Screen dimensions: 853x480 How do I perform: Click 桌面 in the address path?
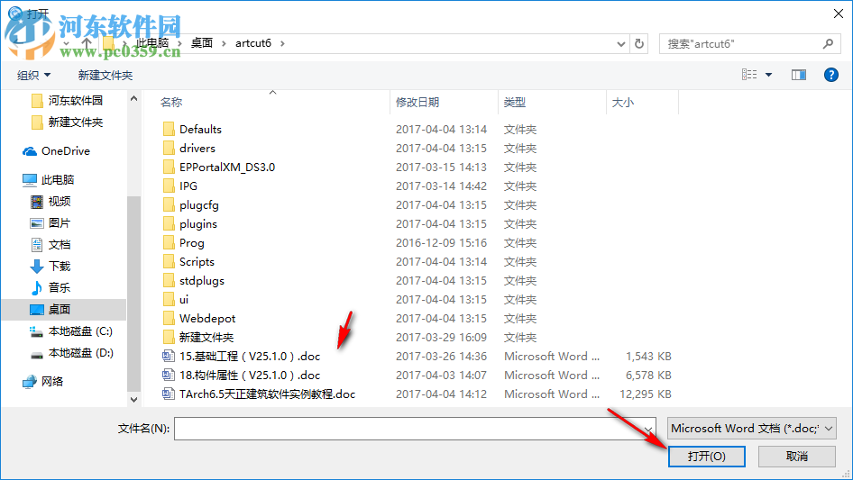(x=202, y=43)
